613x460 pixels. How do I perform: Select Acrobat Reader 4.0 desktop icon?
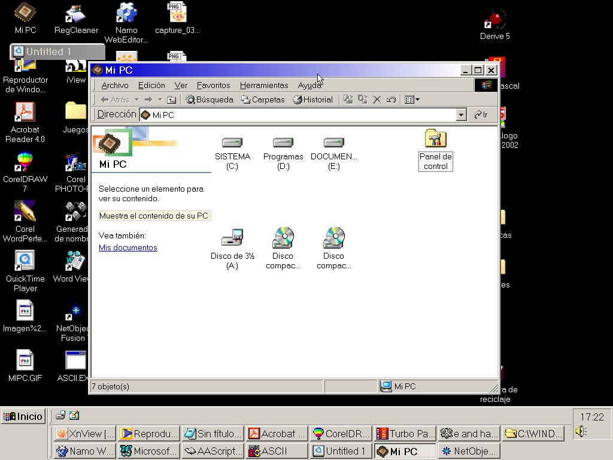click(25, 122)
